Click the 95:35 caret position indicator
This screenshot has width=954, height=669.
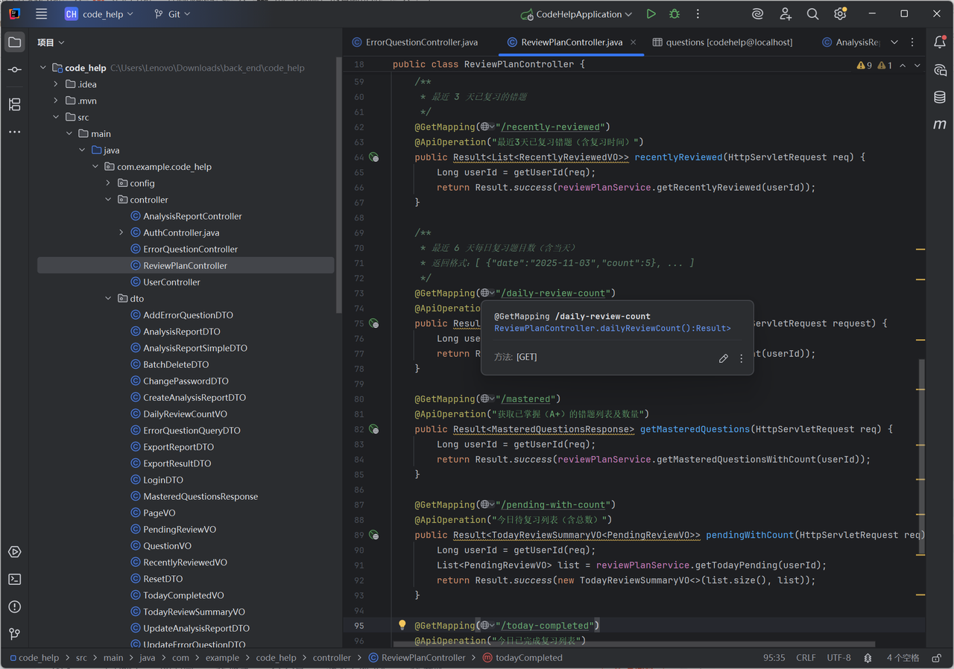click(x=774, y=658)
